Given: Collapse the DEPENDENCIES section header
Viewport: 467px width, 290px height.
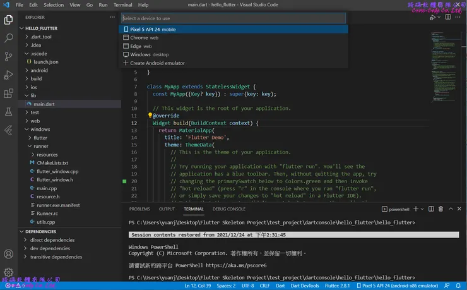Looking at the screenshot, I should pyautogui.click(x=40, y=232).
